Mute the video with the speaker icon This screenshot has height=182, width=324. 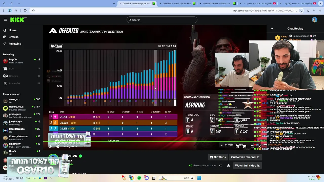point(58,147)
